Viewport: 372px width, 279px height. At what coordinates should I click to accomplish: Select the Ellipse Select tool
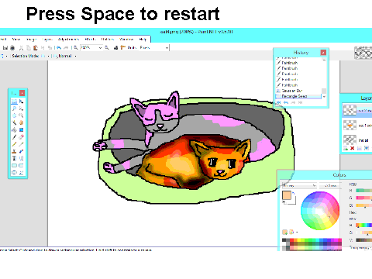coord(14,115)
